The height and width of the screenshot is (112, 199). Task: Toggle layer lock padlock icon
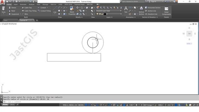[102, 14]
